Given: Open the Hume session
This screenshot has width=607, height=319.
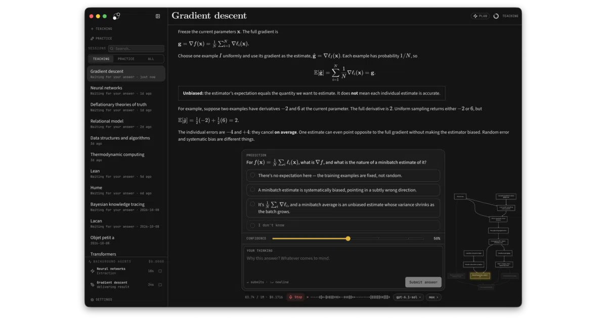Looking at the screenshot, I should coord(126,190).
